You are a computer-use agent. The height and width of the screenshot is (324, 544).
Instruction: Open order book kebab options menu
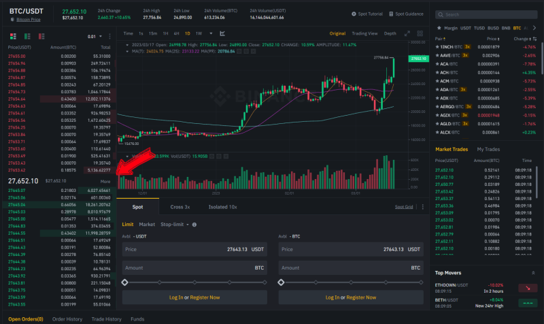(x=109, y=36)
